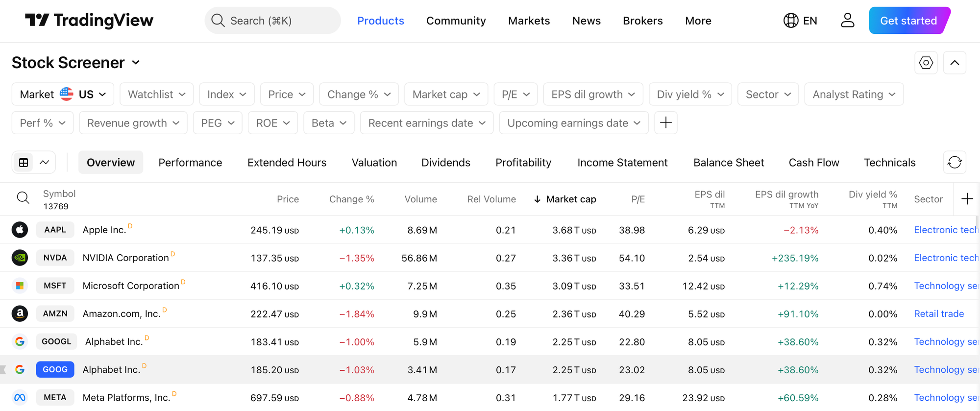
Task: Open Meta Platforms, Inc. company name
Action: pos(126,397)
